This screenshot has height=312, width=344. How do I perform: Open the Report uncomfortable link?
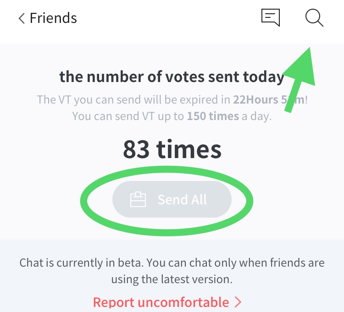161,302
